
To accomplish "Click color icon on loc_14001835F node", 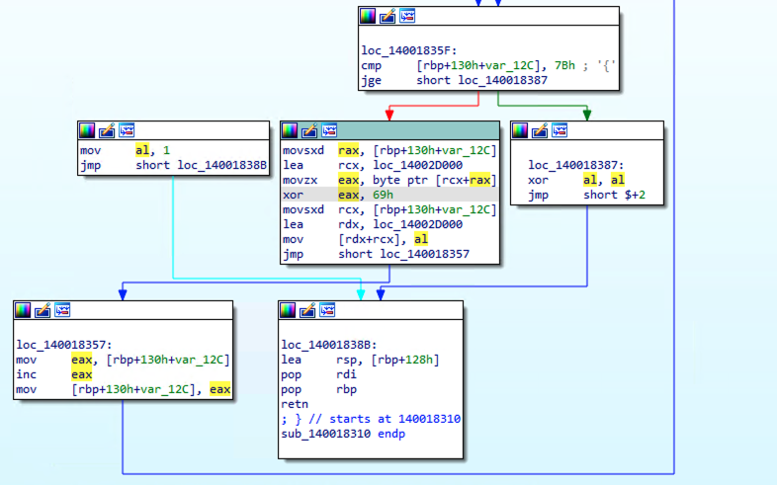I will (x=369, y=16).
